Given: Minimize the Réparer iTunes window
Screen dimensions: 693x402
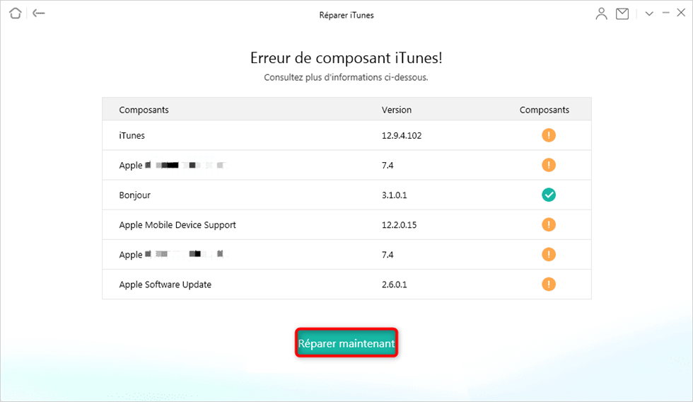Looking at the screenshot, I should click(665, 13).
